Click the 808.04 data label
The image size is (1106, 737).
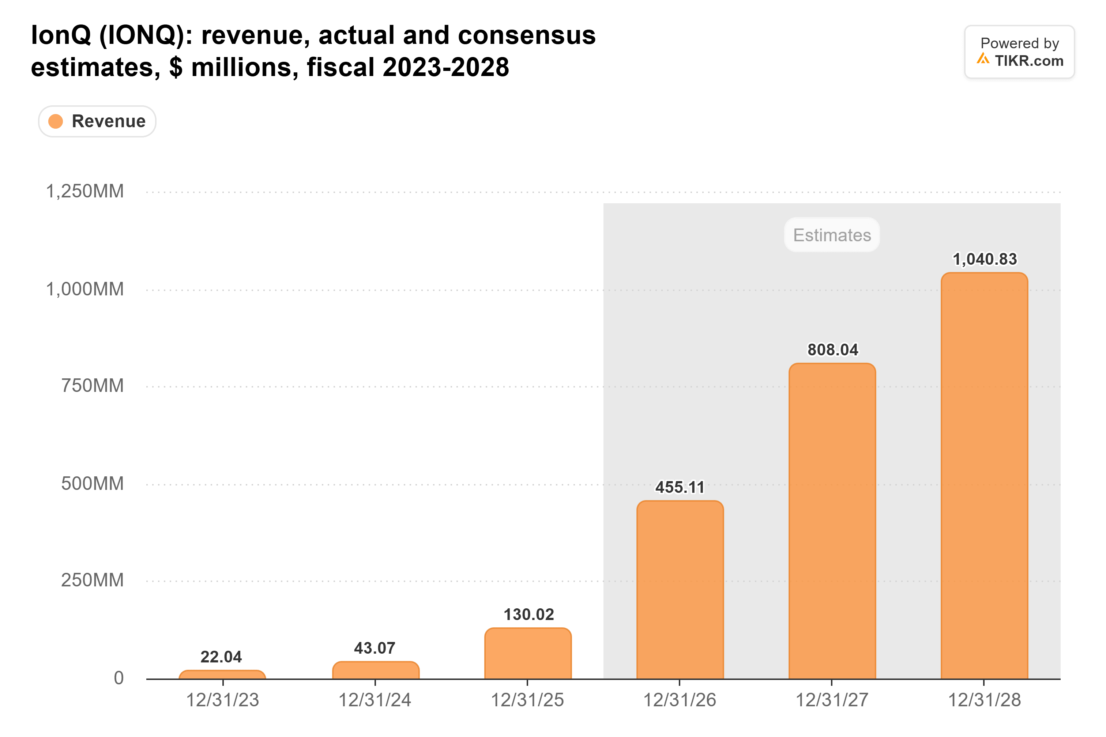point(833,350)
